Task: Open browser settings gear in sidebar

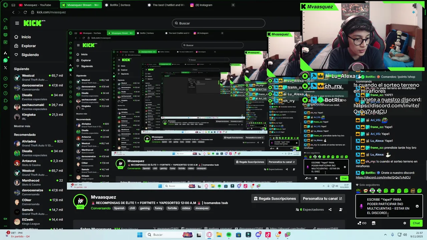Action: [5, 108]
